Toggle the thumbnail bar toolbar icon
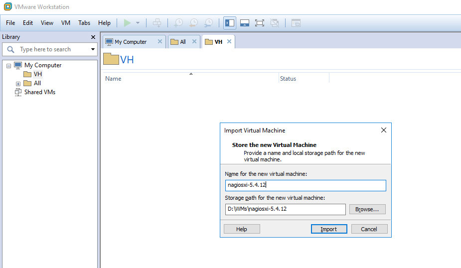The image size is (461, 268). (x=245, y=23)
